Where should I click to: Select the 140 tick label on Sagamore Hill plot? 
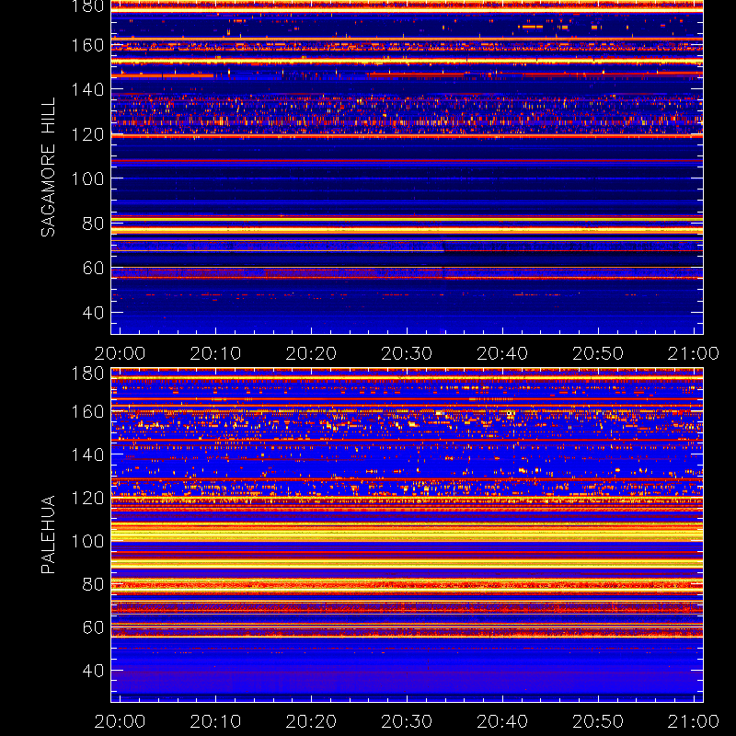point(87,89)
